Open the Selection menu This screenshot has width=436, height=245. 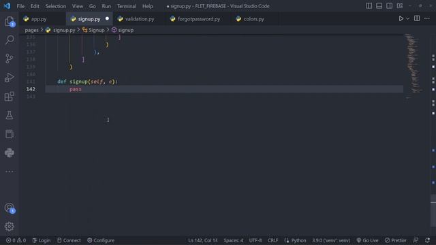[x=56, y=6]
